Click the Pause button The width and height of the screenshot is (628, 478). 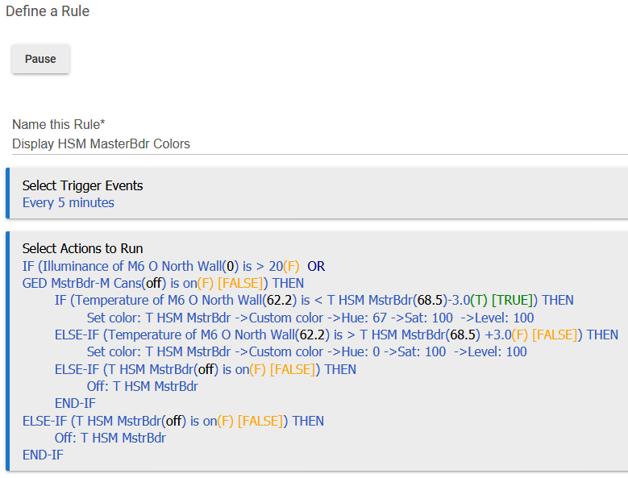pyautogui.click(x=40, y=59)
